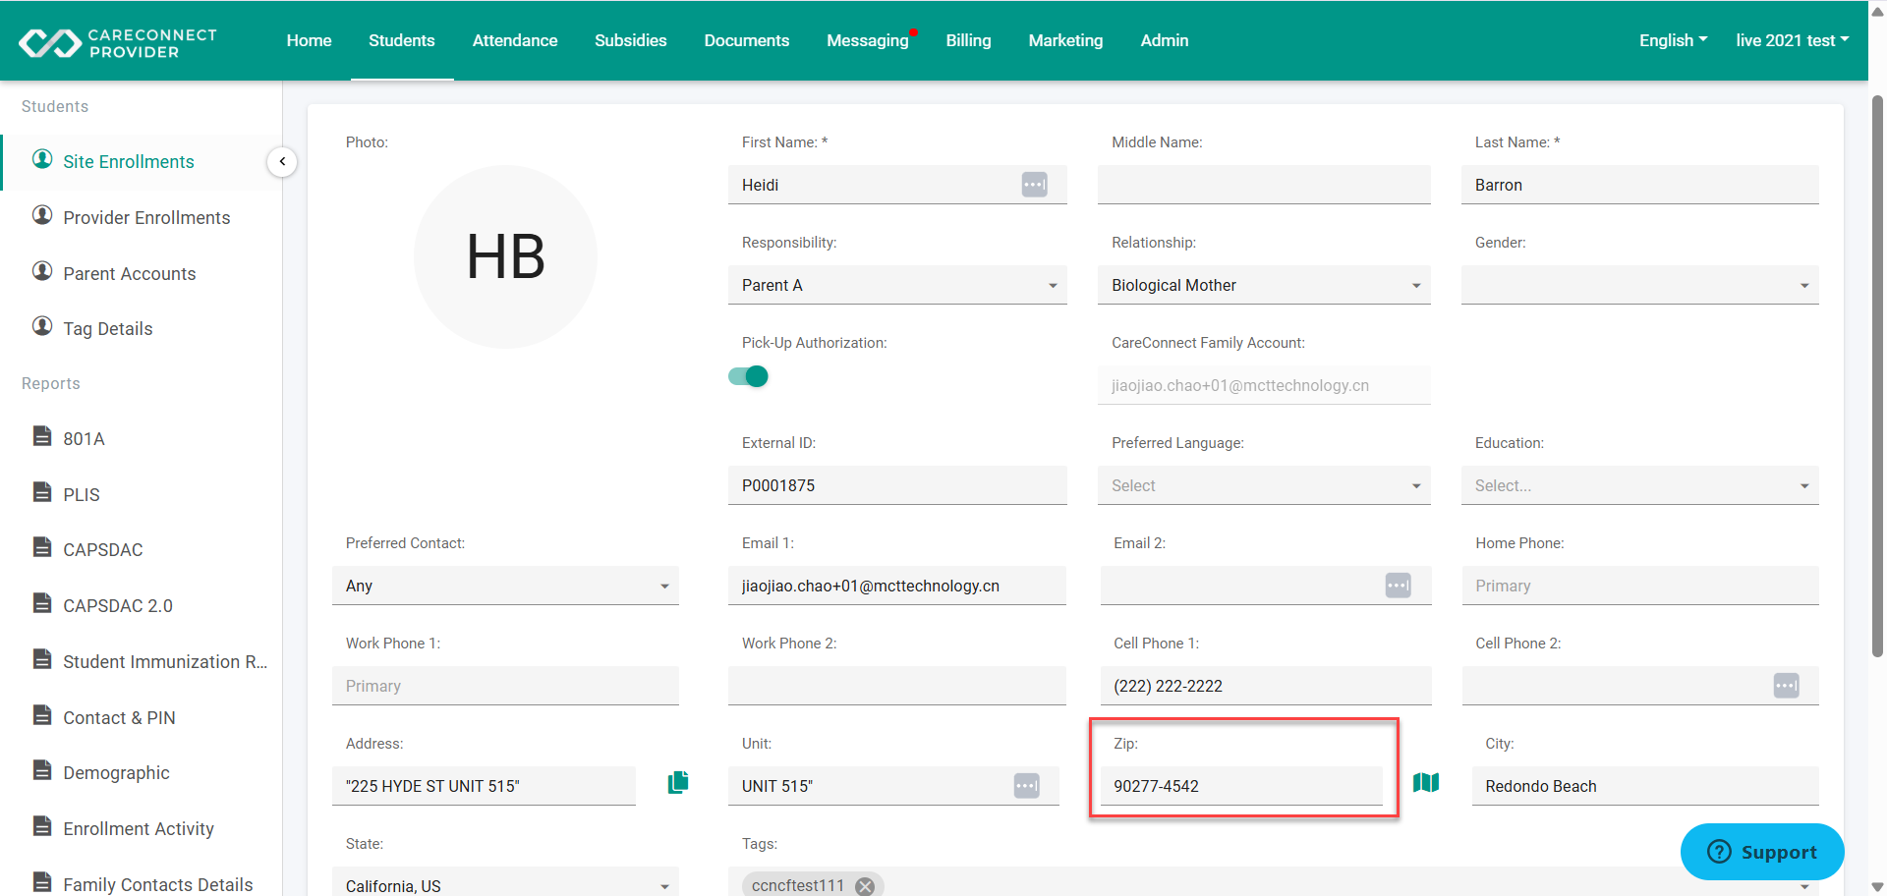Image resolution: width=1887 pixels, height=896 pixels.
Task: Click the Enrollment Activity report icon
Action: coord(42,826)
